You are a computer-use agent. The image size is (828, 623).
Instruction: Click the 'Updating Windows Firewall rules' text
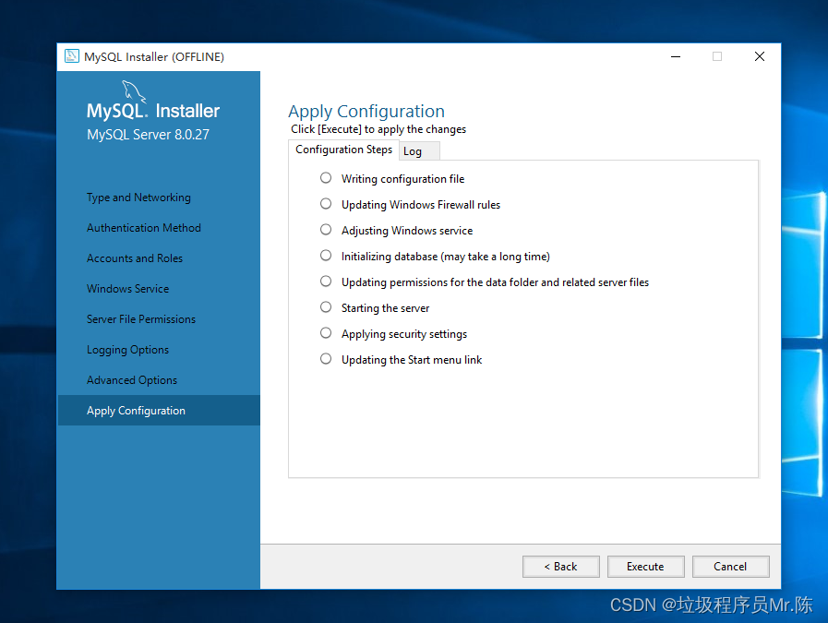[x=421, y=205]
